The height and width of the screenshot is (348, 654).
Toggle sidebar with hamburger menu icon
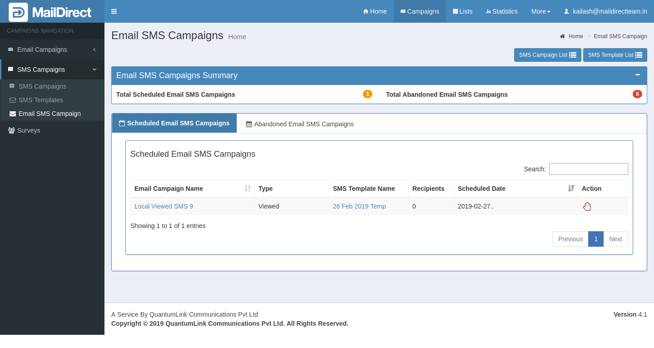pos(114,11)
